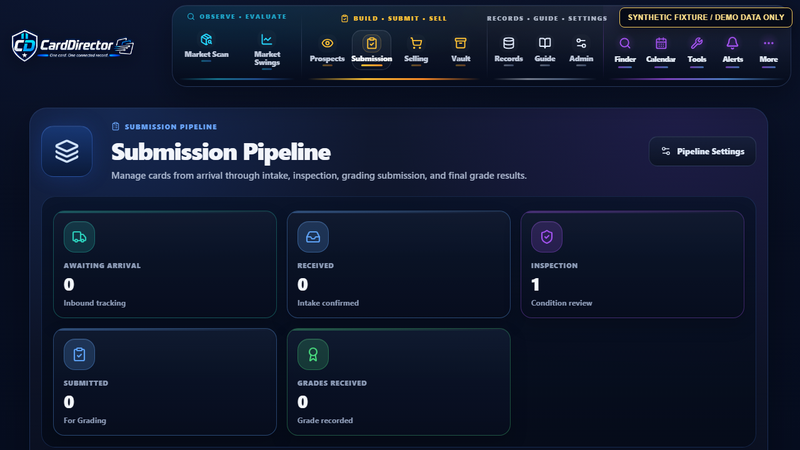Screen dimensions: 800x450
Task: Click the Grades Received ribbon icon
Action: point(313,354)
